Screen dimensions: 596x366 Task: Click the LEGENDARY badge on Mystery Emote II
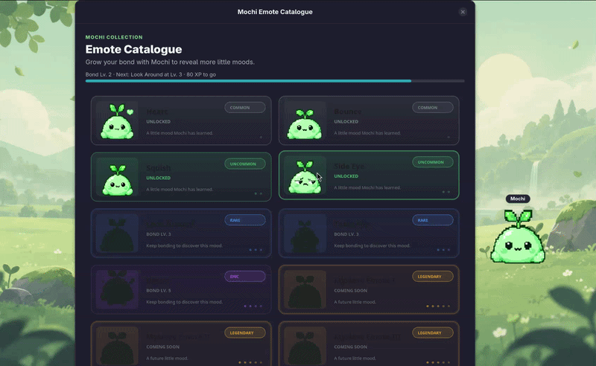point(245,333)
